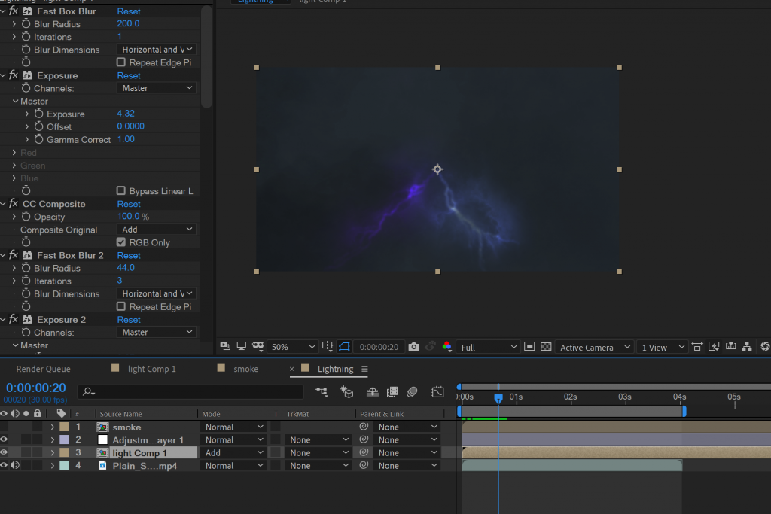This screenshot has width=771, height=514.
Task: Open the 1 View layout dropdown
Action: [x=662, y=347]
